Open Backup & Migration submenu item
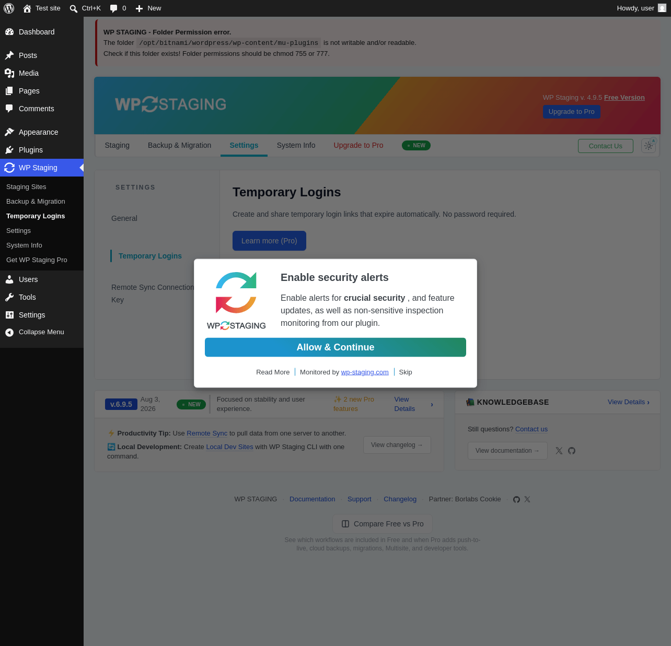This screenshot has width=671, height=646. tap(36, 202)
